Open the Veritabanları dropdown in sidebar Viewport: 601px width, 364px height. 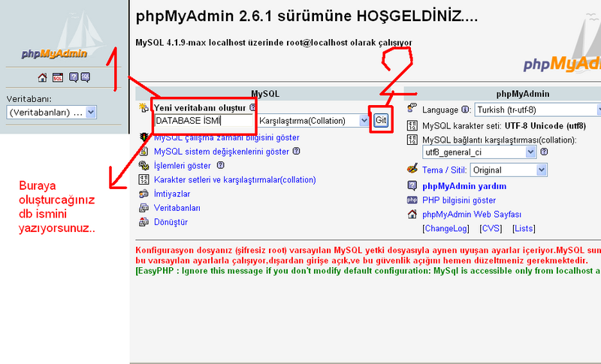coord(51,113)
